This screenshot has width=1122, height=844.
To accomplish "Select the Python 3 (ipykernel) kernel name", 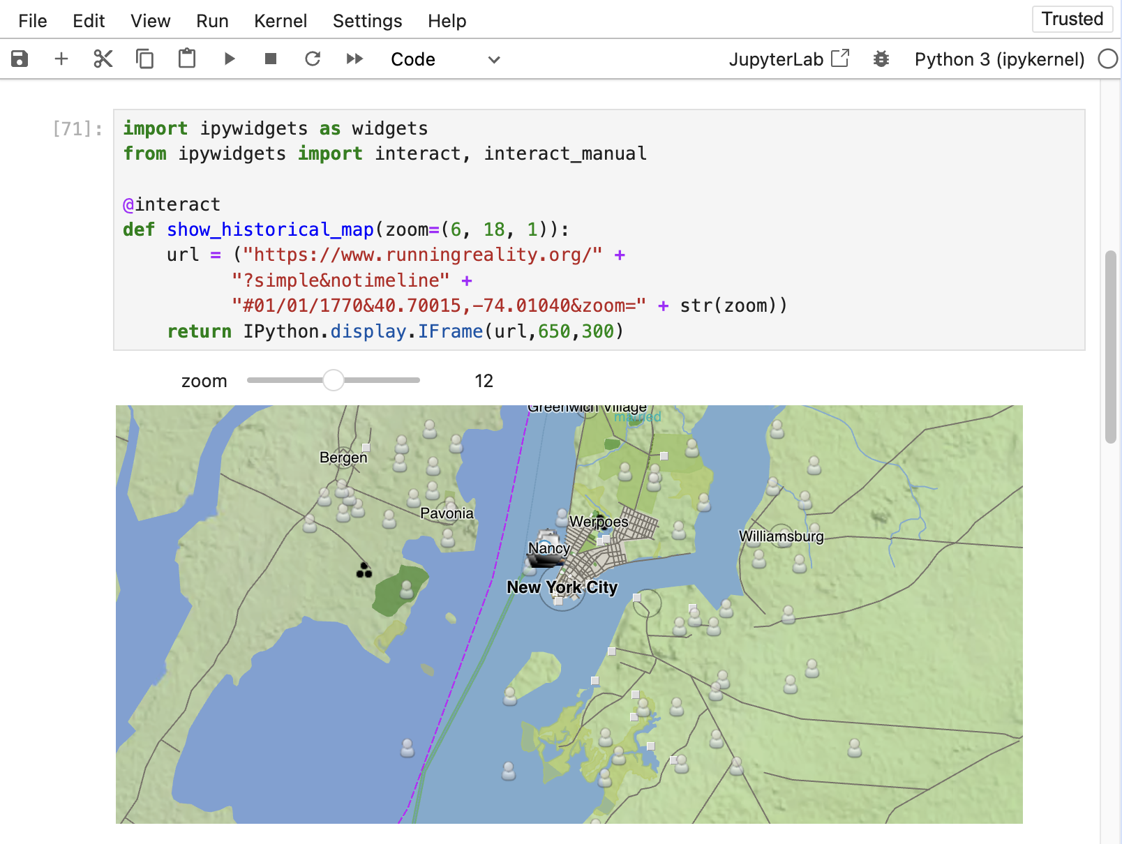I will (x=1001, y=59).
